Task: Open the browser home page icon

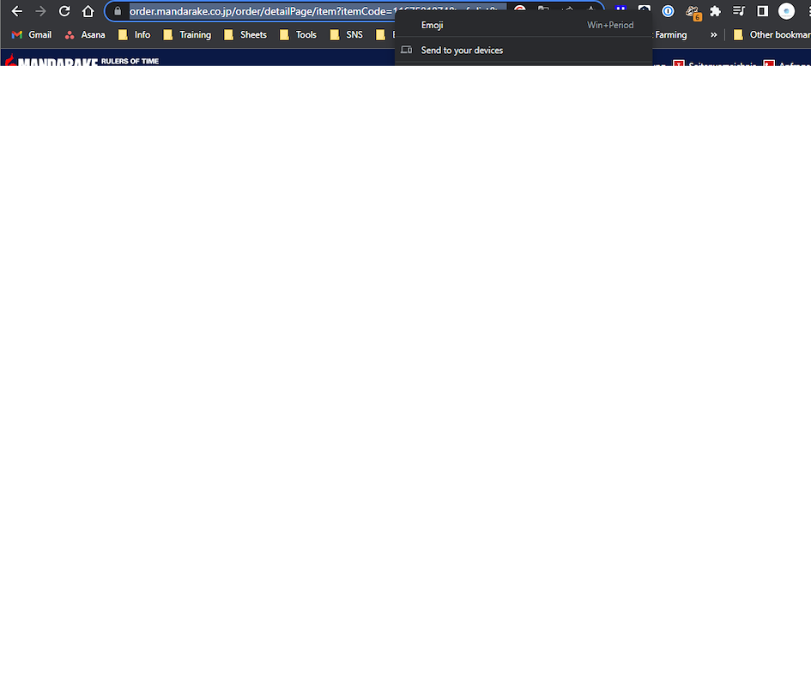Action: (x=88, y=11)
